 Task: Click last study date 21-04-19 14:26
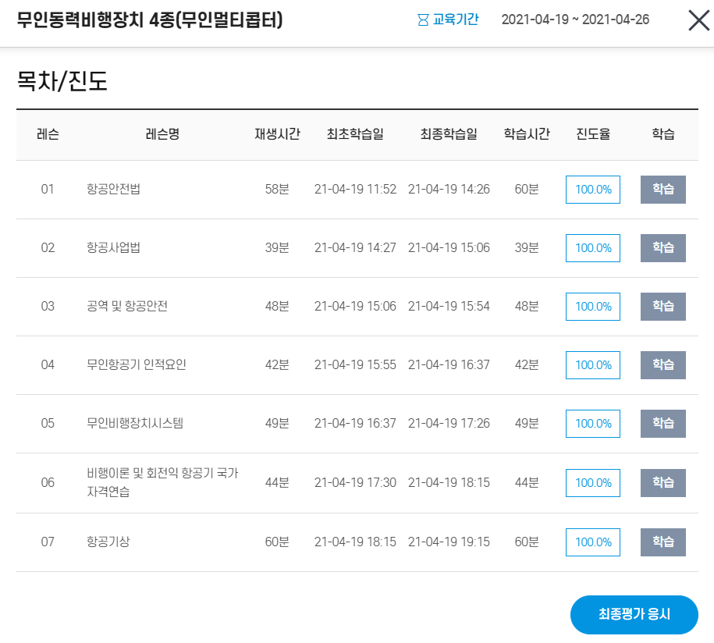tap(449, 189)
